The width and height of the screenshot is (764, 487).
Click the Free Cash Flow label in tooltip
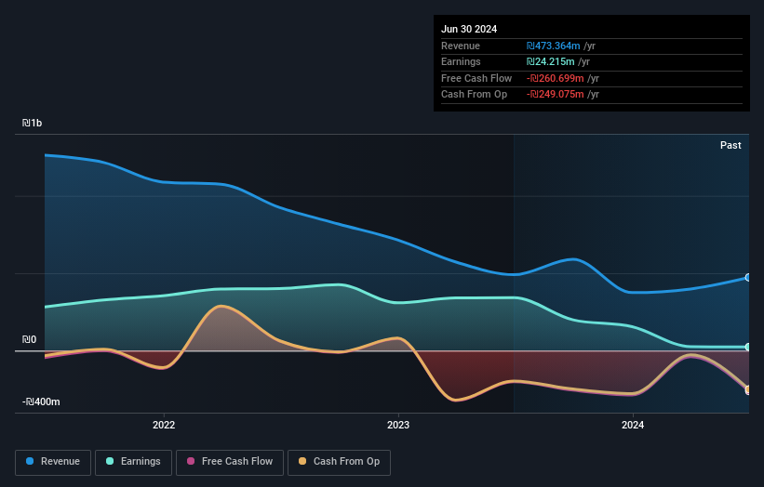click(476, 78)
